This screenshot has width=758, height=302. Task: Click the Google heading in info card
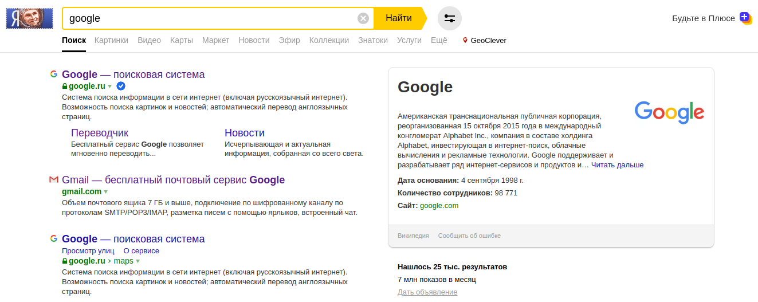pos(425,87)
